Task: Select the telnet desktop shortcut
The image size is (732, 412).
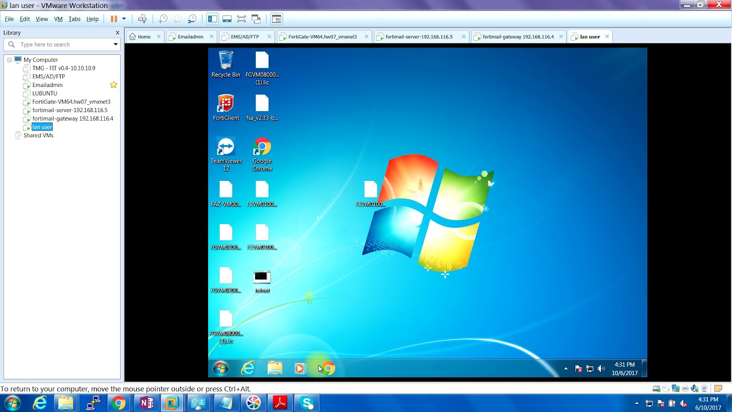Action: tap(262, 282)
